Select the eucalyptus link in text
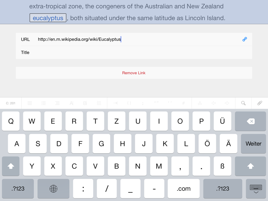The height and width of the screenshot is (201, 268). tap(48, 18)
